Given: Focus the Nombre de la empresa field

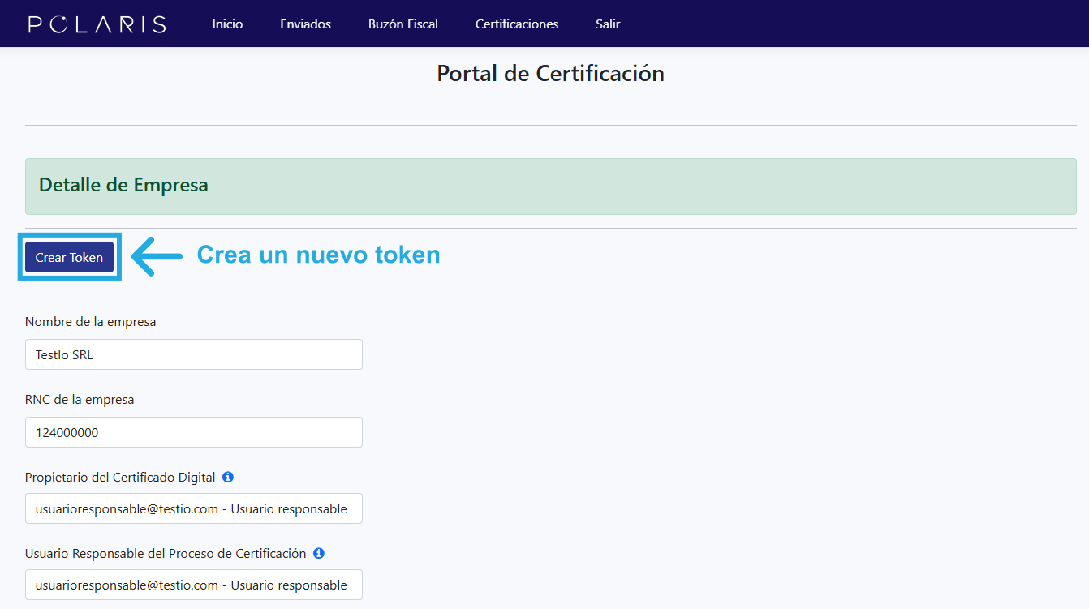Looking at the screenshot, I should tap(193, 354).
